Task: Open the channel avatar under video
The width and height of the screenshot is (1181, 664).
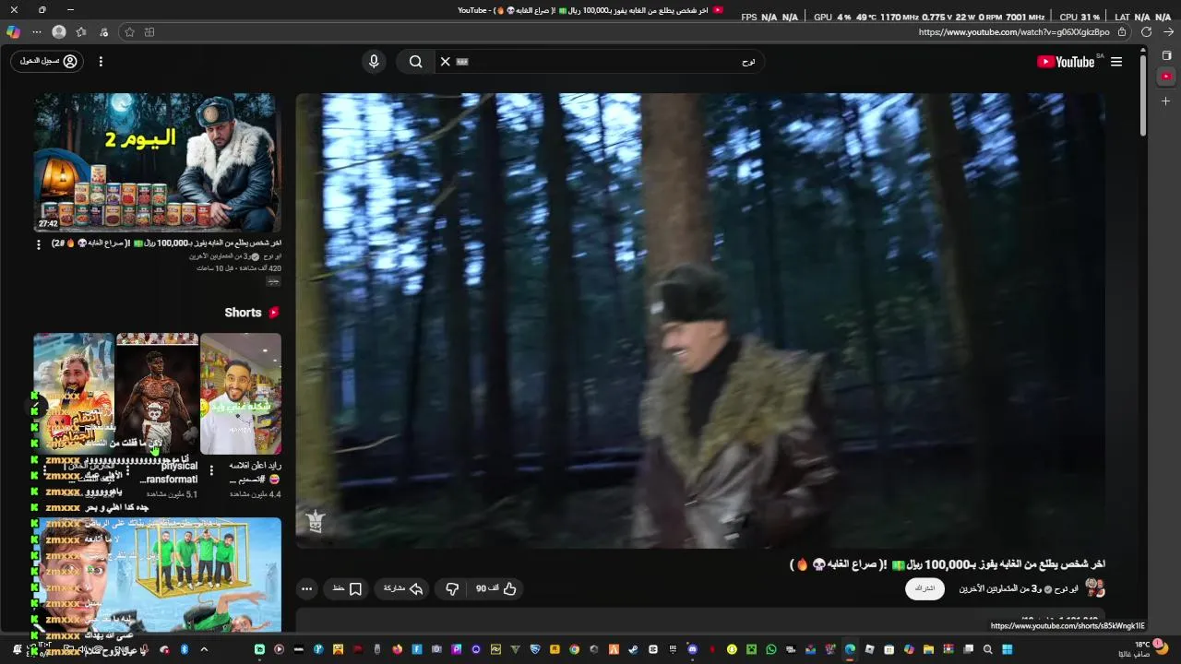Action: tap(1095, 587)
